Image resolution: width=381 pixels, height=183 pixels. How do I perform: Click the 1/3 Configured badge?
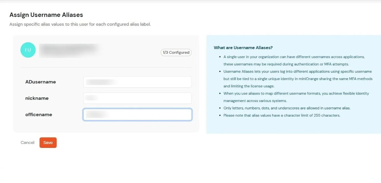[x=176, y=52]
